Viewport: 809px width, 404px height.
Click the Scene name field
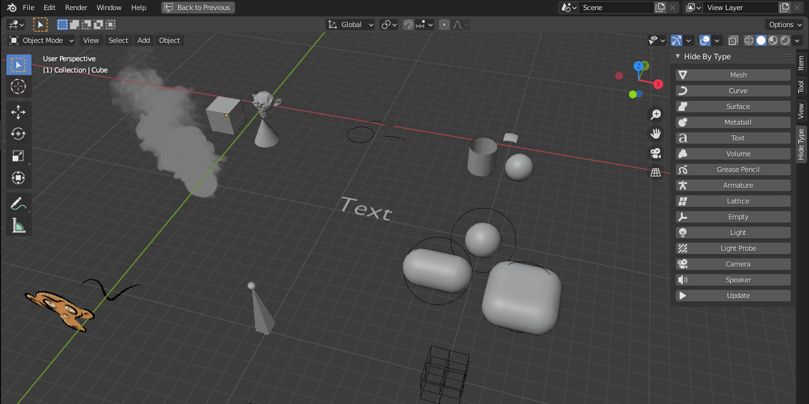point(616,7)
